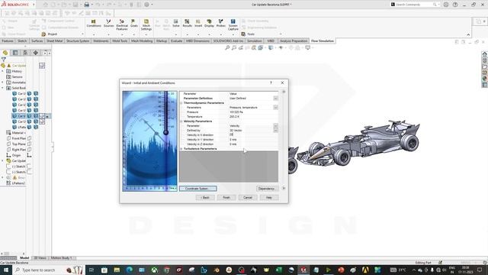Open the FeatureManager design tree tab

click(x=5, y=53)
